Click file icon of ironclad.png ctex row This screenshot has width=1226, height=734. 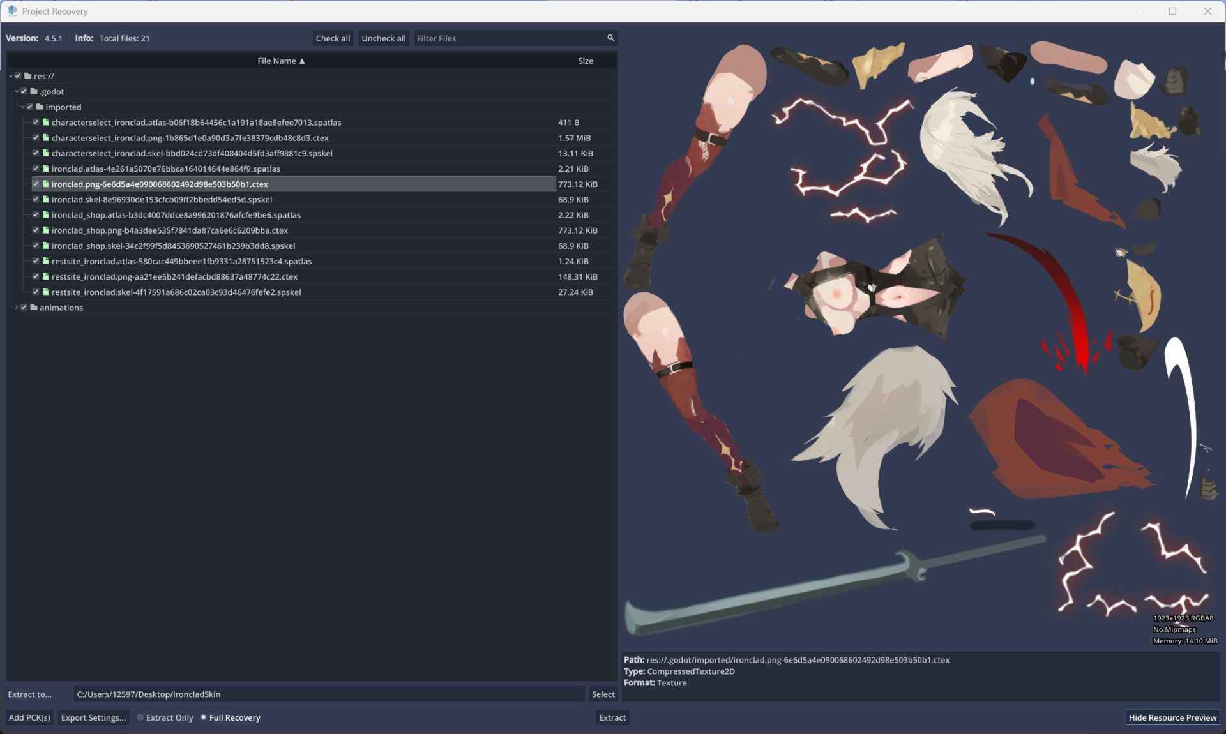pos(46,184)
